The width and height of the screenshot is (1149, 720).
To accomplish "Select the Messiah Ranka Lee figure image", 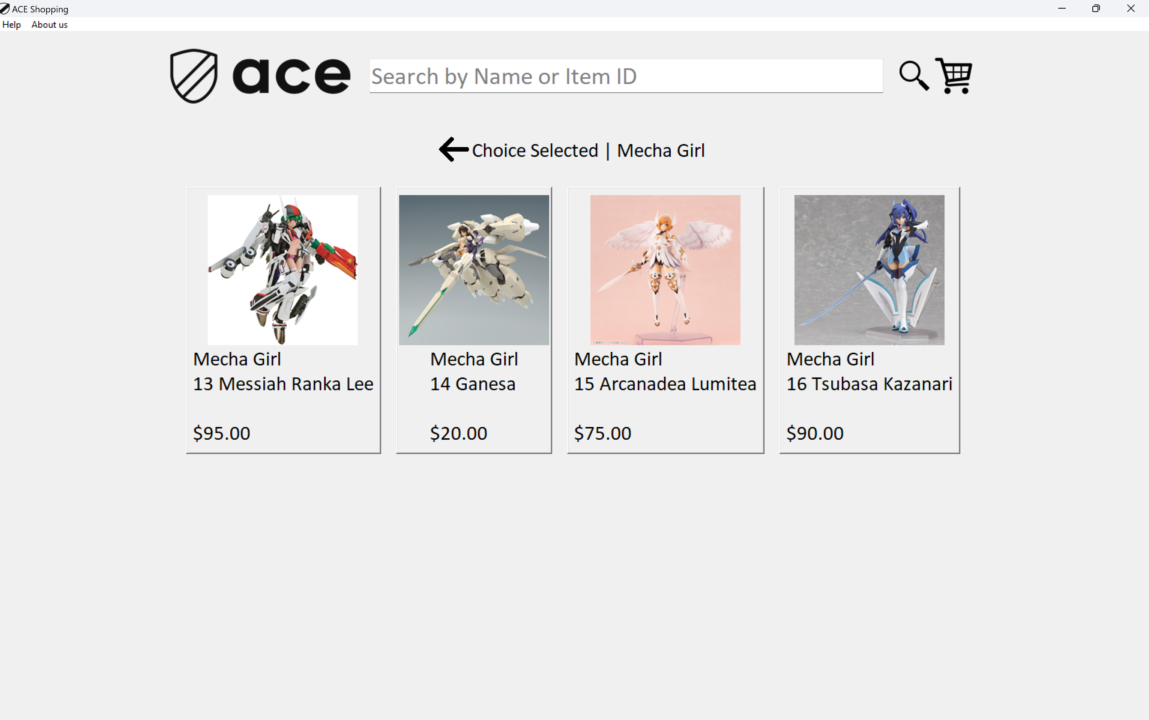I will 283,270.
